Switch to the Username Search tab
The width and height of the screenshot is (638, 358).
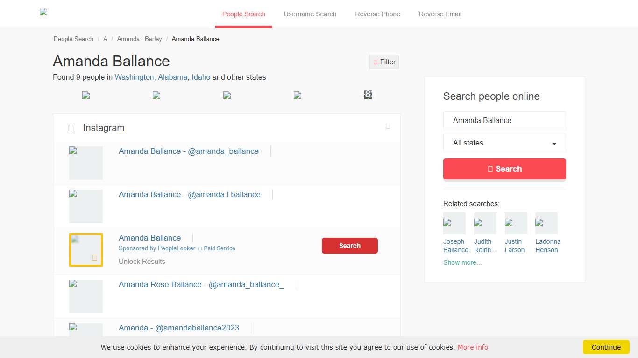310,14
